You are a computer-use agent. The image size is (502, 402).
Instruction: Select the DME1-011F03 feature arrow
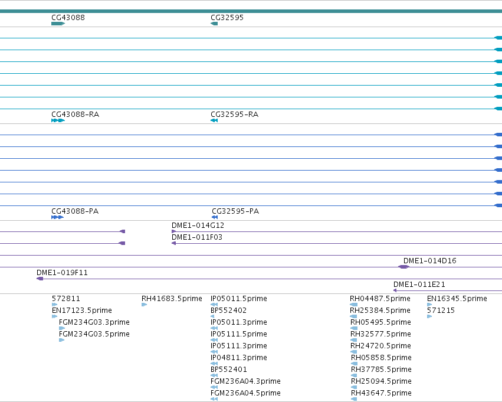click(174, 243)
